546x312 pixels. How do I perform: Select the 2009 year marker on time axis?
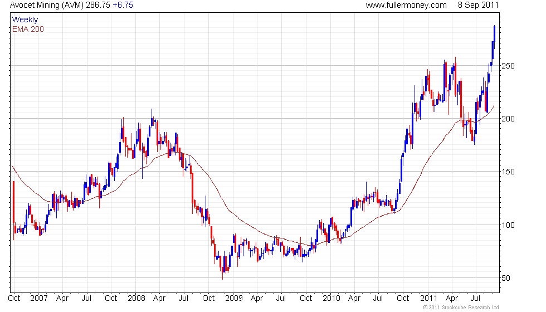coord(233,298)
